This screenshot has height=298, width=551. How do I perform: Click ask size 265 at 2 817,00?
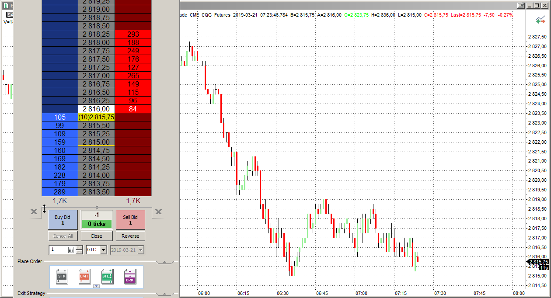coord(133,76)
